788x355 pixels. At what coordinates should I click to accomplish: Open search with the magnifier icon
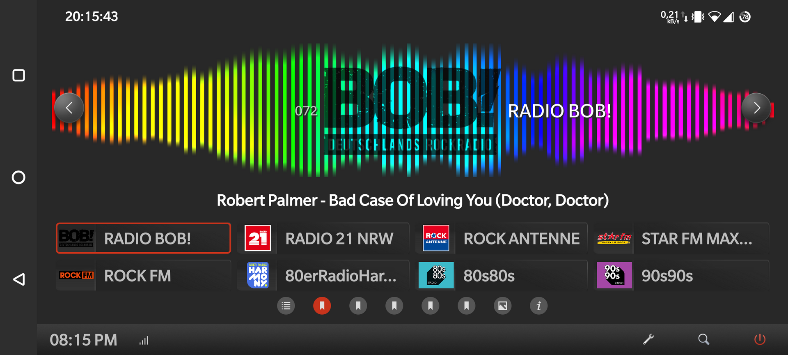click(703, 339)
